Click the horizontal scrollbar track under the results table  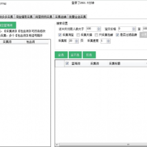(x=103, y=145)
